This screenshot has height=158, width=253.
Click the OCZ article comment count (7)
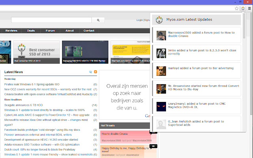coord(95,89)
